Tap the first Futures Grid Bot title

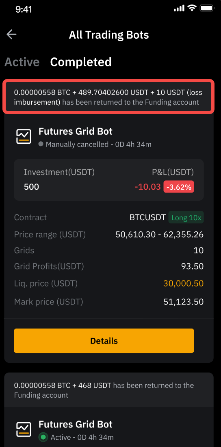pyautogui.click(x=76, y=131)
